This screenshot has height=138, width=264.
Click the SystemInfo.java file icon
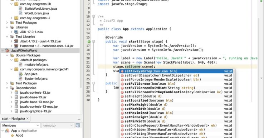pyautogui.click(x=20, y=79)
